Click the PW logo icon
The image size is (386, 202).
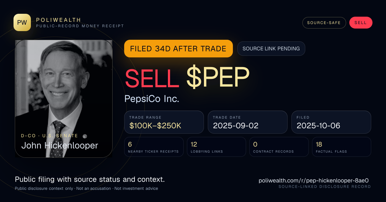[22, 22]
